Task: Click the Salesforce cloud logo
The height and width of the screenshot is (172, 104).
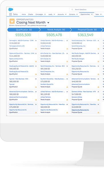Action: click(11, 9)
